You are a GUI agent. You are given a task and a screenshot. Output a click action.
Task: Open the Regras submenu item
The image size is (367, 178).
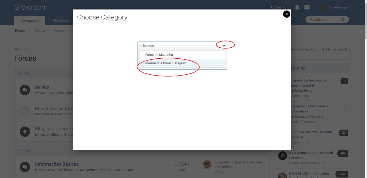(59, 31)
